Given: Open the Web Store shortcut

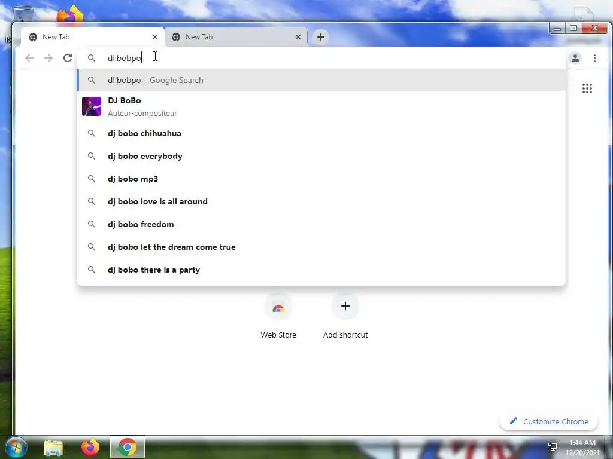Looking at the screenshot, I should coord(278,316).
